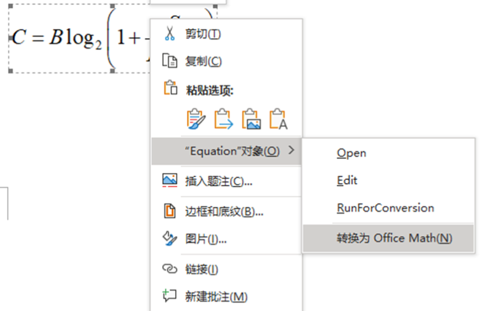The image size is (489, 311).
Task: Click the selected equation object
Action: point(76,39)
